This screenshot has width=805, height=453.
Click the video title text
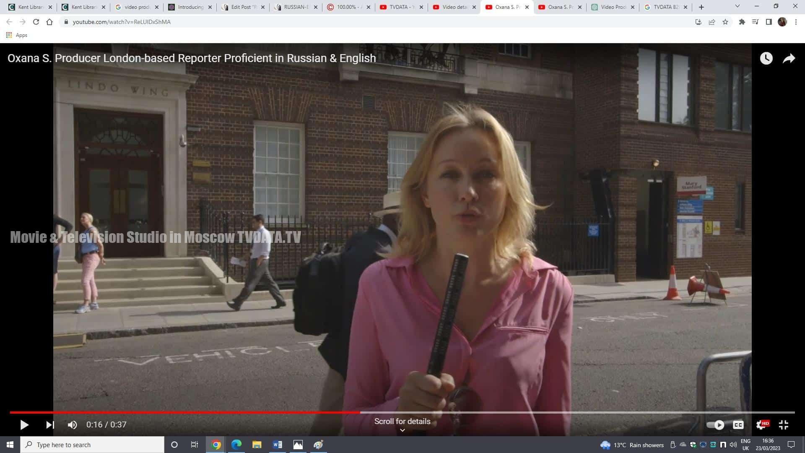pos(192,58)
